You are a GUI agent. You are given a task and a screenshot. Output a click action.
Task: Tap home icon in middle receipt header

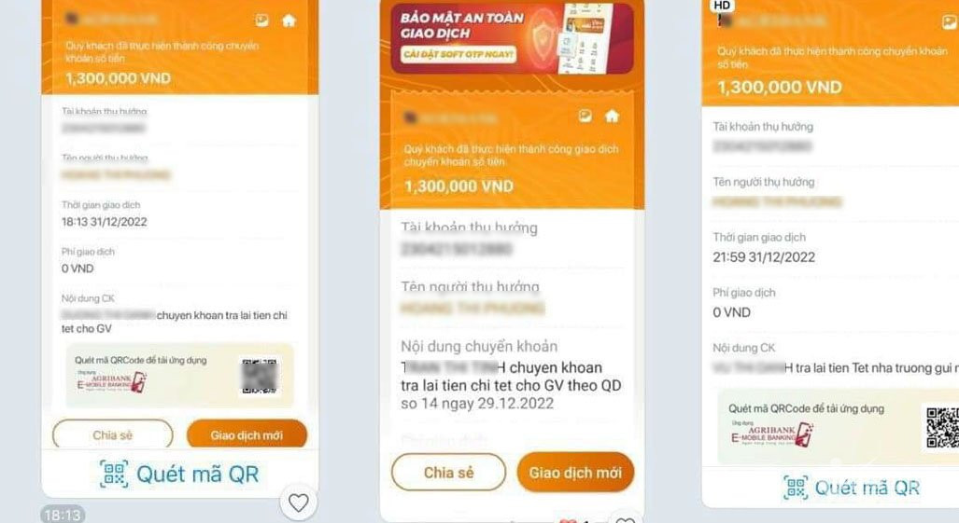(612, 116)
